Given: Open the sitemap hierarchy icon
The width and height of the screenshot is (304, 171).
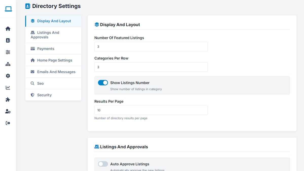Looking at the screenshot, I should [x=8, y=64].
